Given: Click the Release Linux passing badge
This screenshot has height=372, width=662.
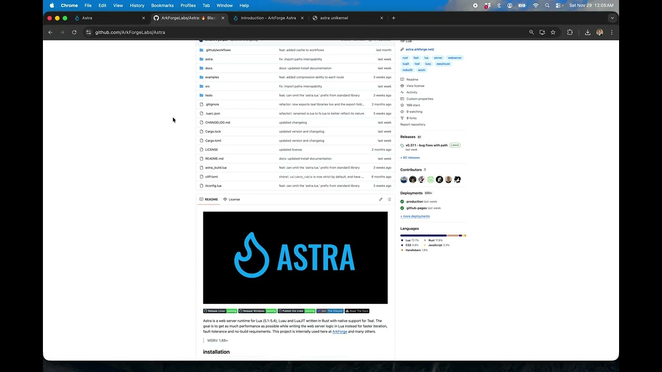Looking at the screenshot, I should (220, 311).
